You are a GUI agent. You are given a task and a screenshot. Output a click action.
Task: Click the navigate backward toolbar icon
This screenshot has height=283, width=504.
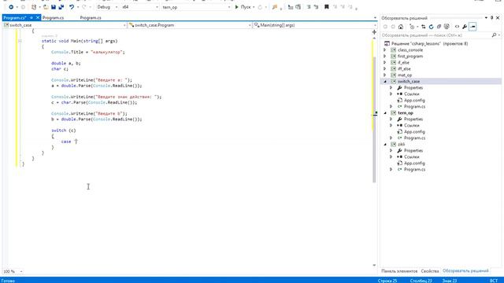11,7
